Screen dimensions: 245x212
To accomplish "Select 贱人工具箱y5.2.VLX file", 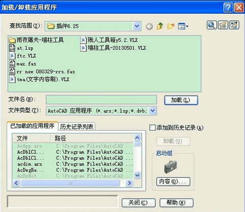I will click(x=109, y=40).
